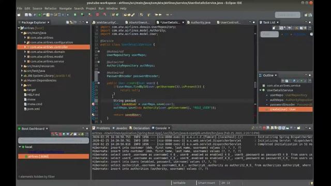Click the Save All toolbar icon
This screenshot has width=331, height=186.
[x=30, y=15]
